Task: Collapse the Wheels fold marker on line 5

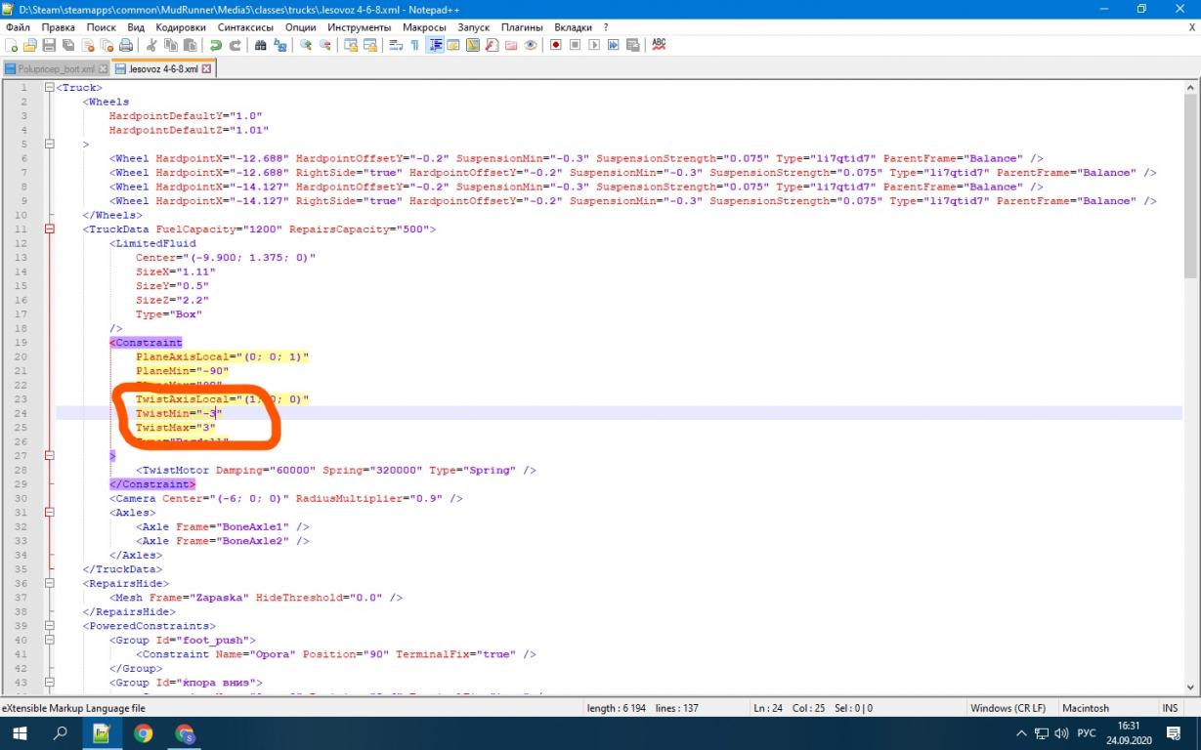Action: point(49,145)
